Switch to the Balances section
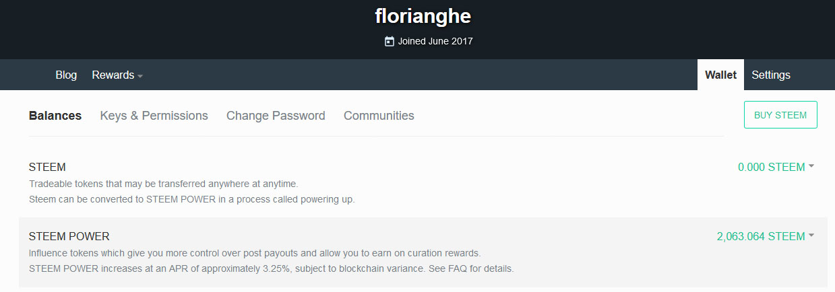This screenshot has width=835, height=292. (55, 116)
